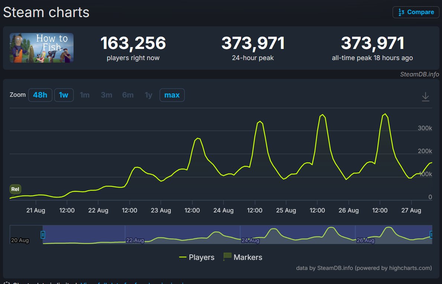This screenshot has height=284, width=442.
Task: Click the 21 Aug axis label
Action: point(36,210)
